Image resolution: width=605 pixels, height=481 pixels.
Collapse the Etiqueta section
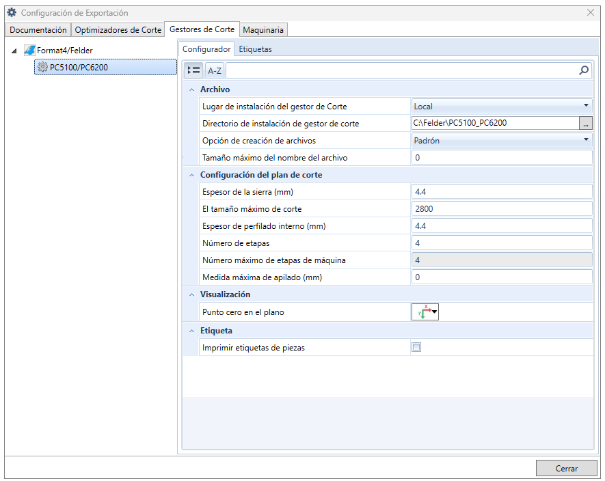192,331
